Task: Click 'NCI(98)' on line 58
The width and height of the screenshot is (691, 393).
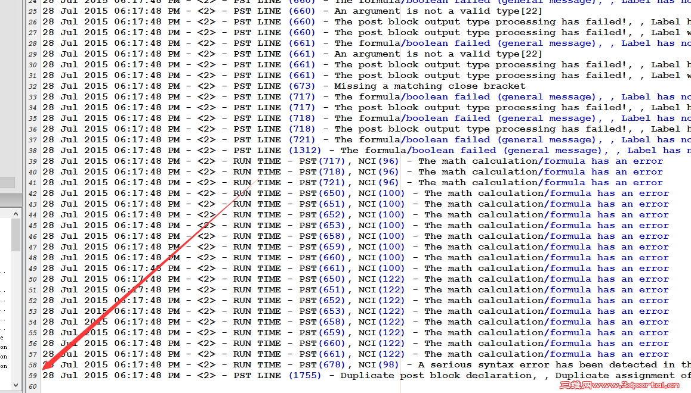Action: [x=378, y=365]
